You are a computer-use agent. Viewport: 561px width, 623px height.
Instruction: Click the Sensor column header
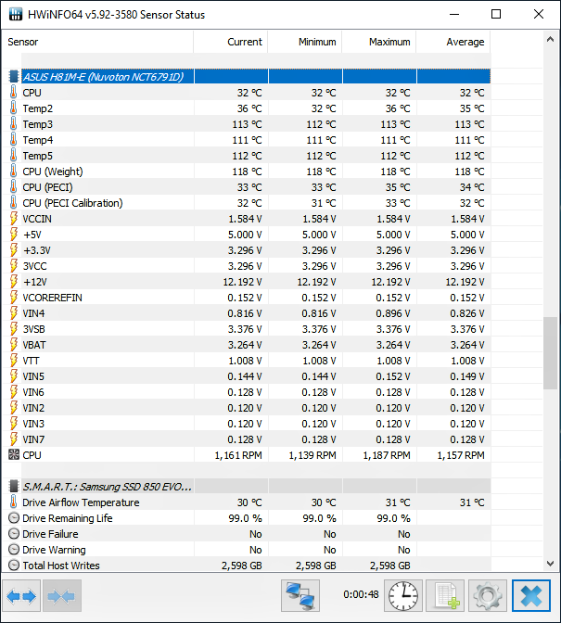pyautogui.click(x=97, y=42)
